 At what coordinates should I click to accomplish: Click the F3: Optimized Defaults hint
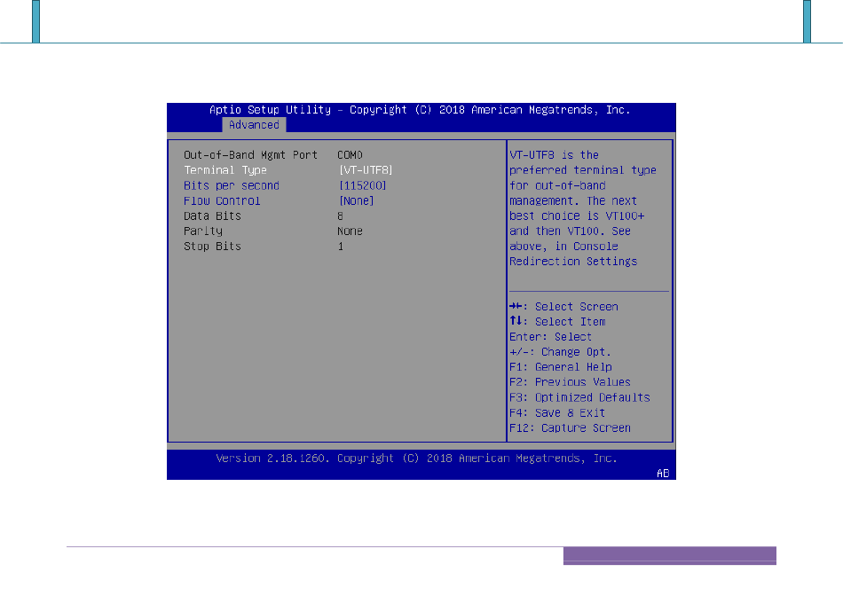point(579,397)
